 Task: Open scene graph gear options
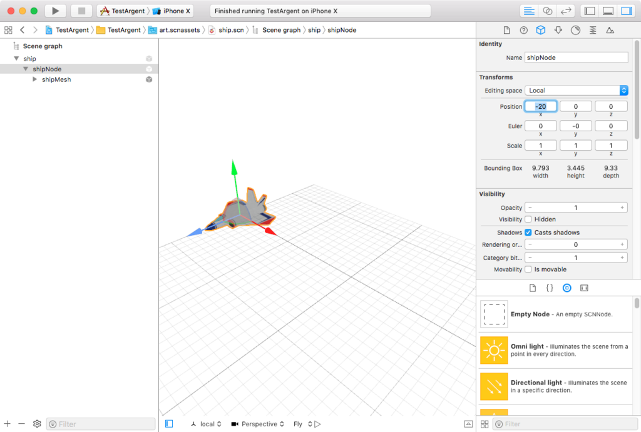click(x=37, y=424)
